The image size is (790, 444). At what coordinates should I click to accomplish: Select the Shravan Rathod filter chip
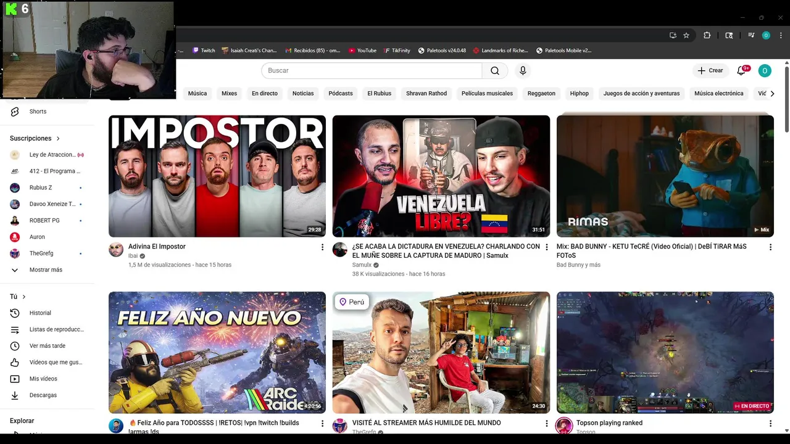click(426, 94)
